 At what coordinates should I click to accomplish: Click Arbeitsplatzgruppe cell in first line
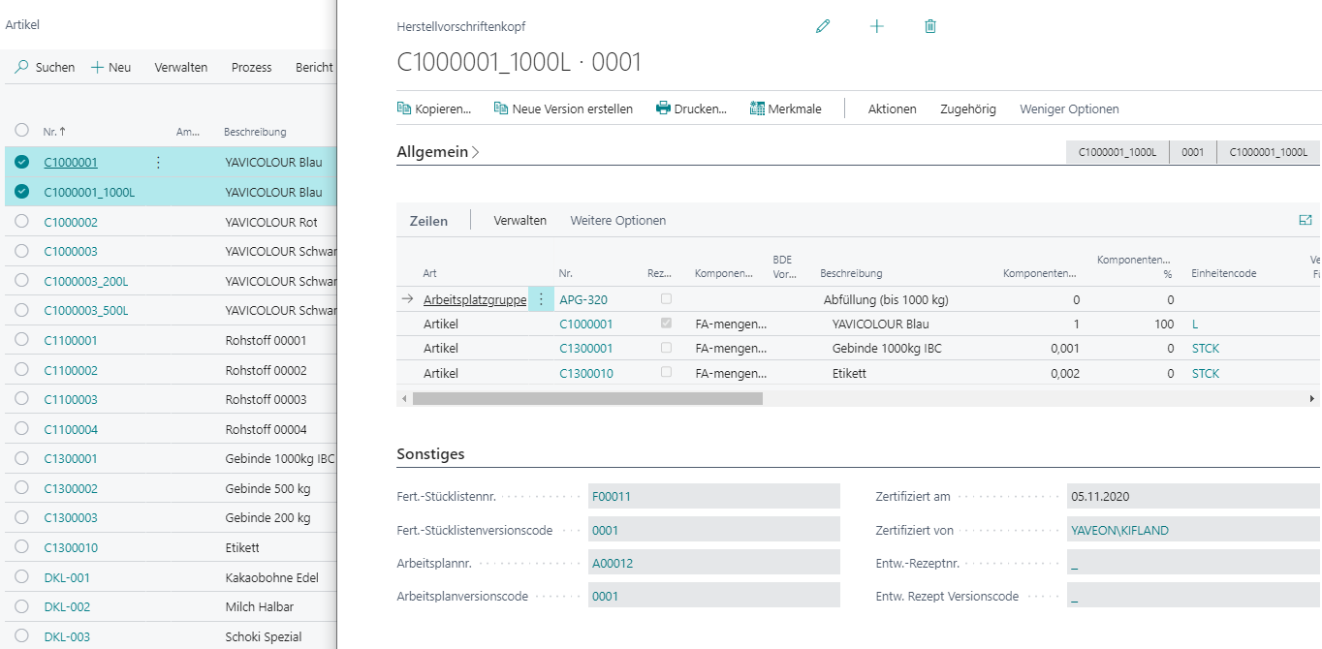[475, 299]
